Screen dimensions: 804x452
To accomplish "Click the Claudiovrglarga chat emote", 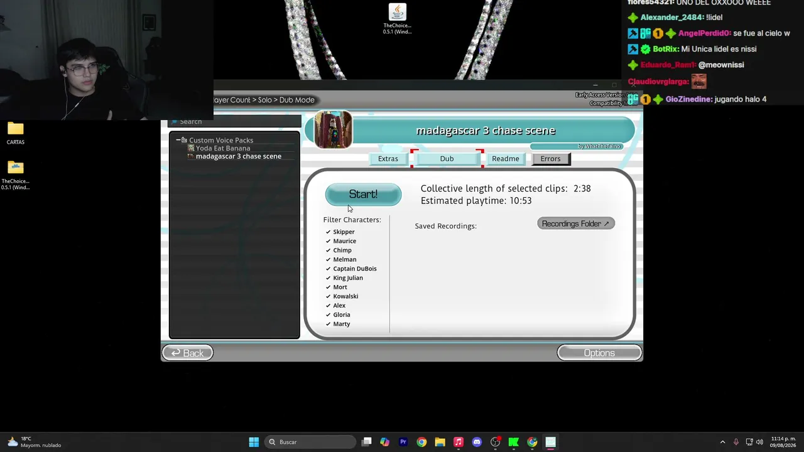I will click(698, 81).
